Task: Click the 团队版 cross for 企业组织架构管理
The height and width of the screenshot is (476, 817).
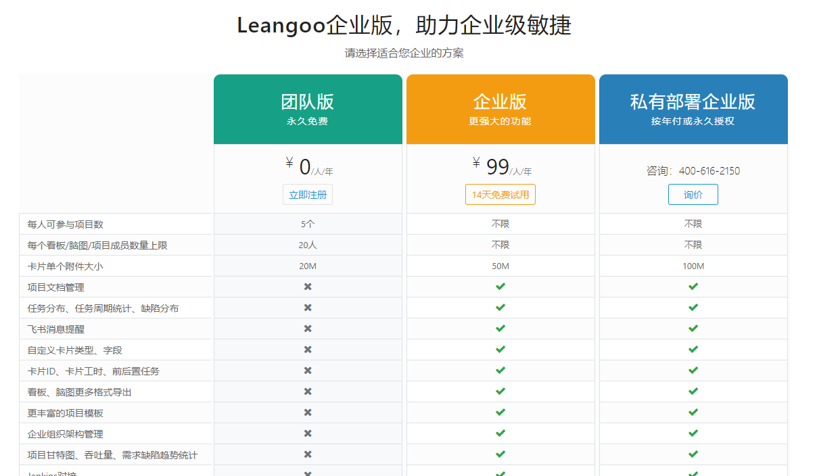Action: click(x=308, y=433)
